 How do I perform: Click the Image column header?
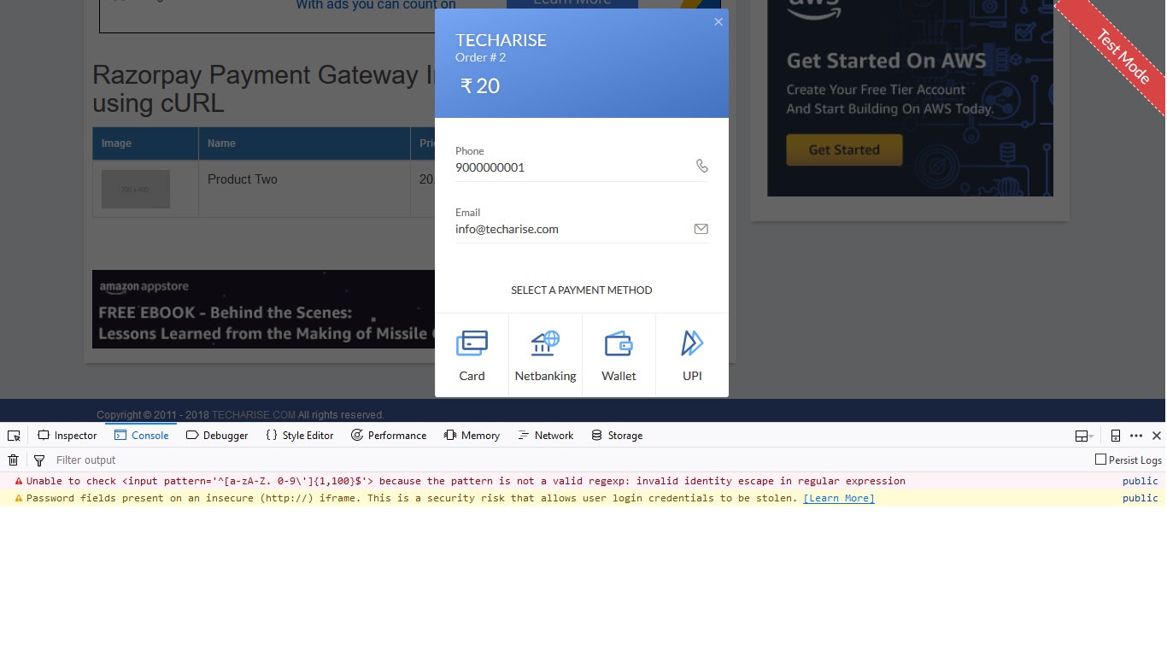[x=145, y=143]
